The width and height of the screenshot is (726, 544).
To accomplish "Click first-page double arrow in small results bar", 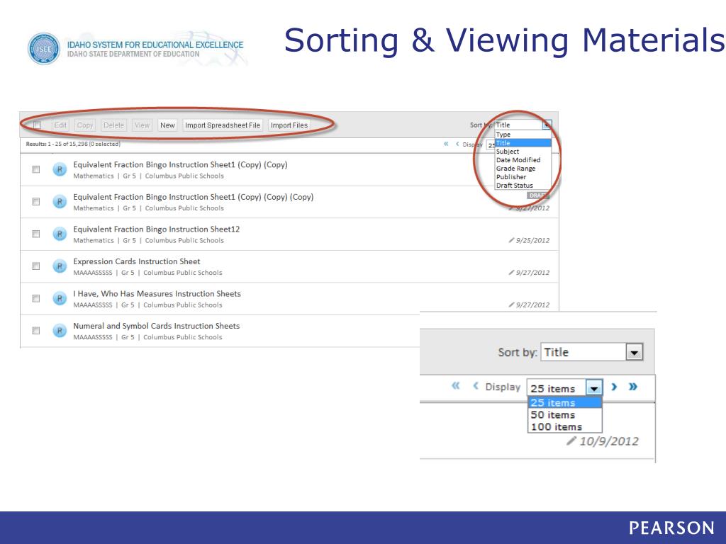I will click(446, 144).
